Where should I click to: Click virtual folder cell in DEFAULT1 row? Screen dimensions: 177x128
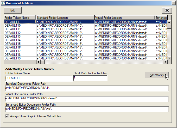[125, 22]
